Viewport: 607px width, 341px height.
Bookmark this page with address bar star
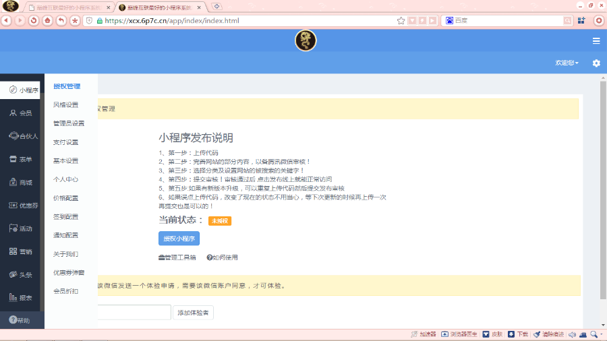tap(401, 20)
